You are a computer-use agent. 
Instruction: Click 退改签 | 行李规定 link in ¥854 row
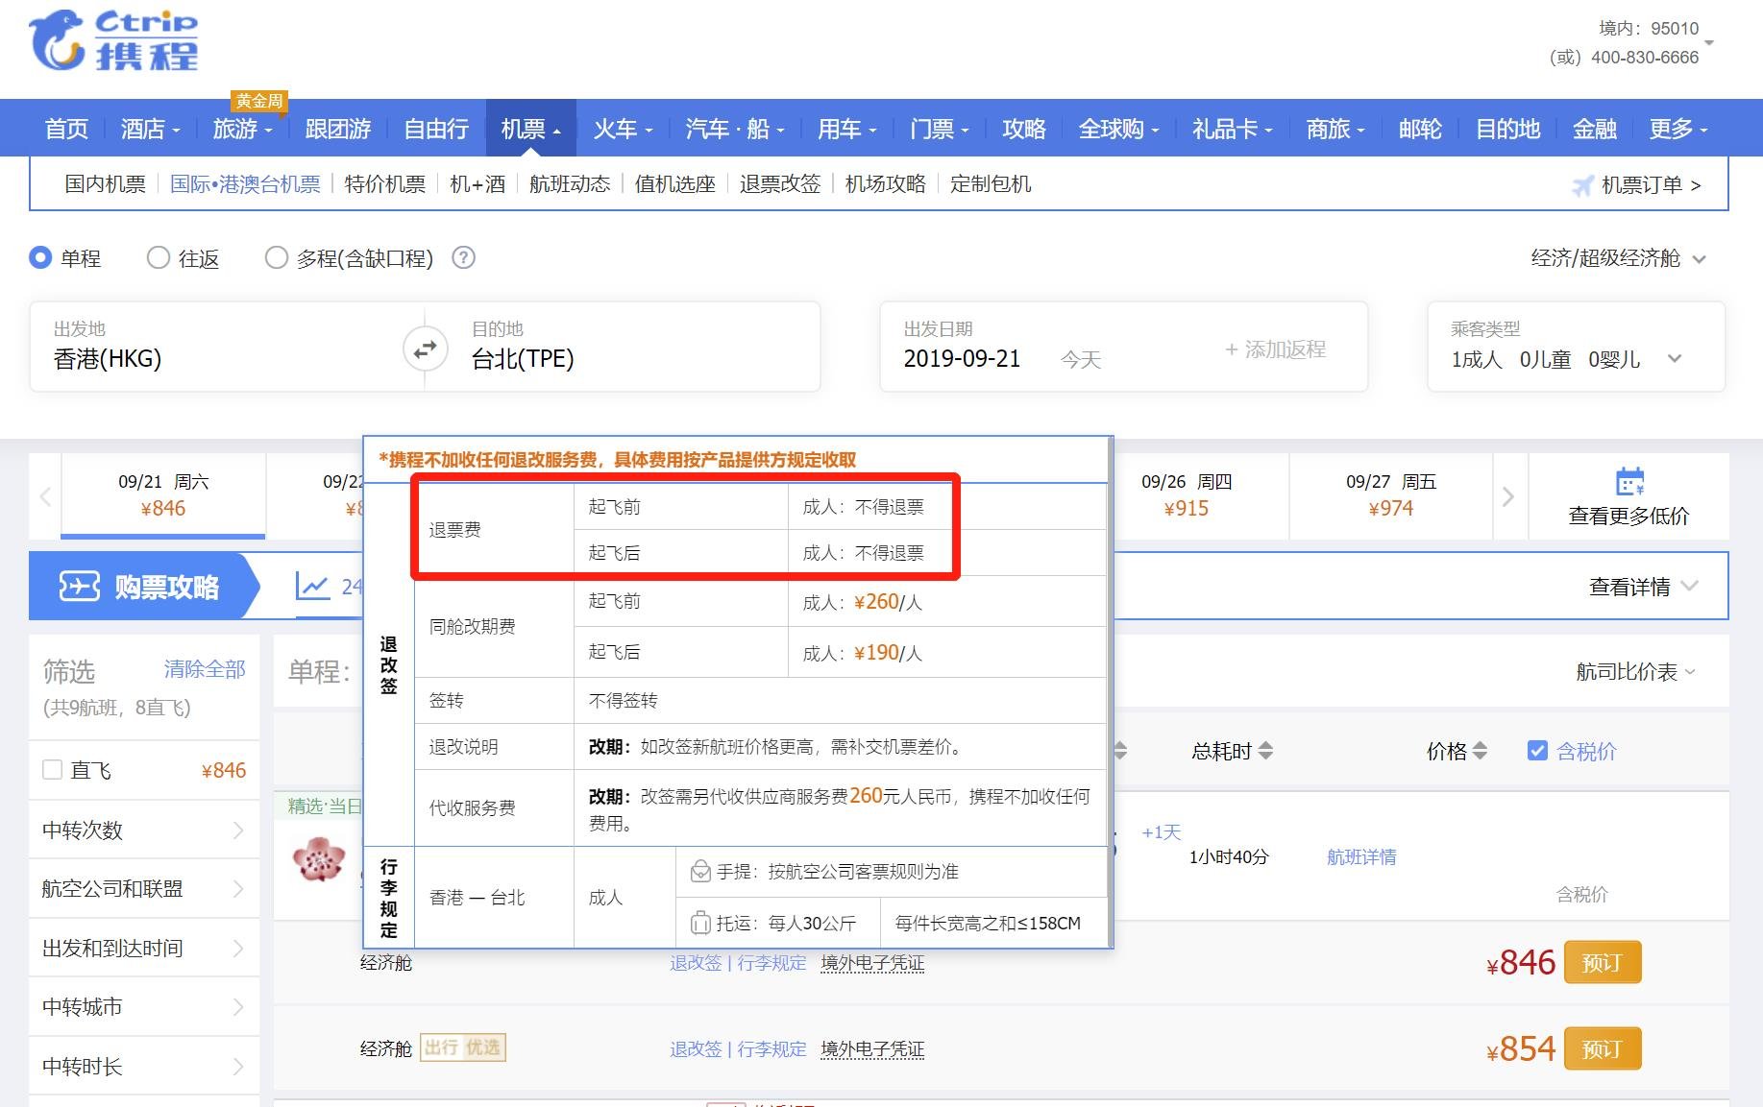(738, 1049)
